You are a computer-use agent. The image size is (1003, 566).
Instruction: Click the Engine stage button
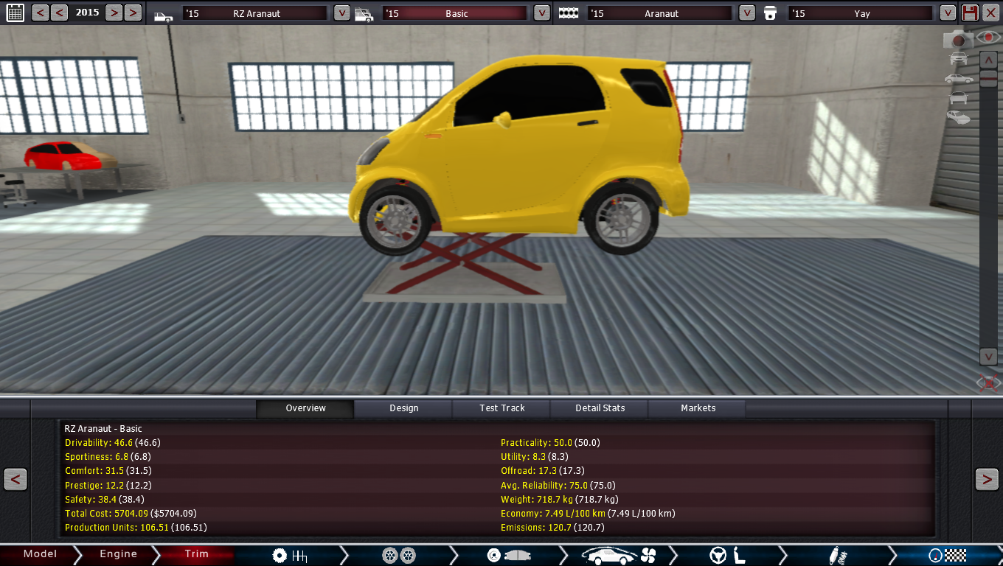click(118, 554)
